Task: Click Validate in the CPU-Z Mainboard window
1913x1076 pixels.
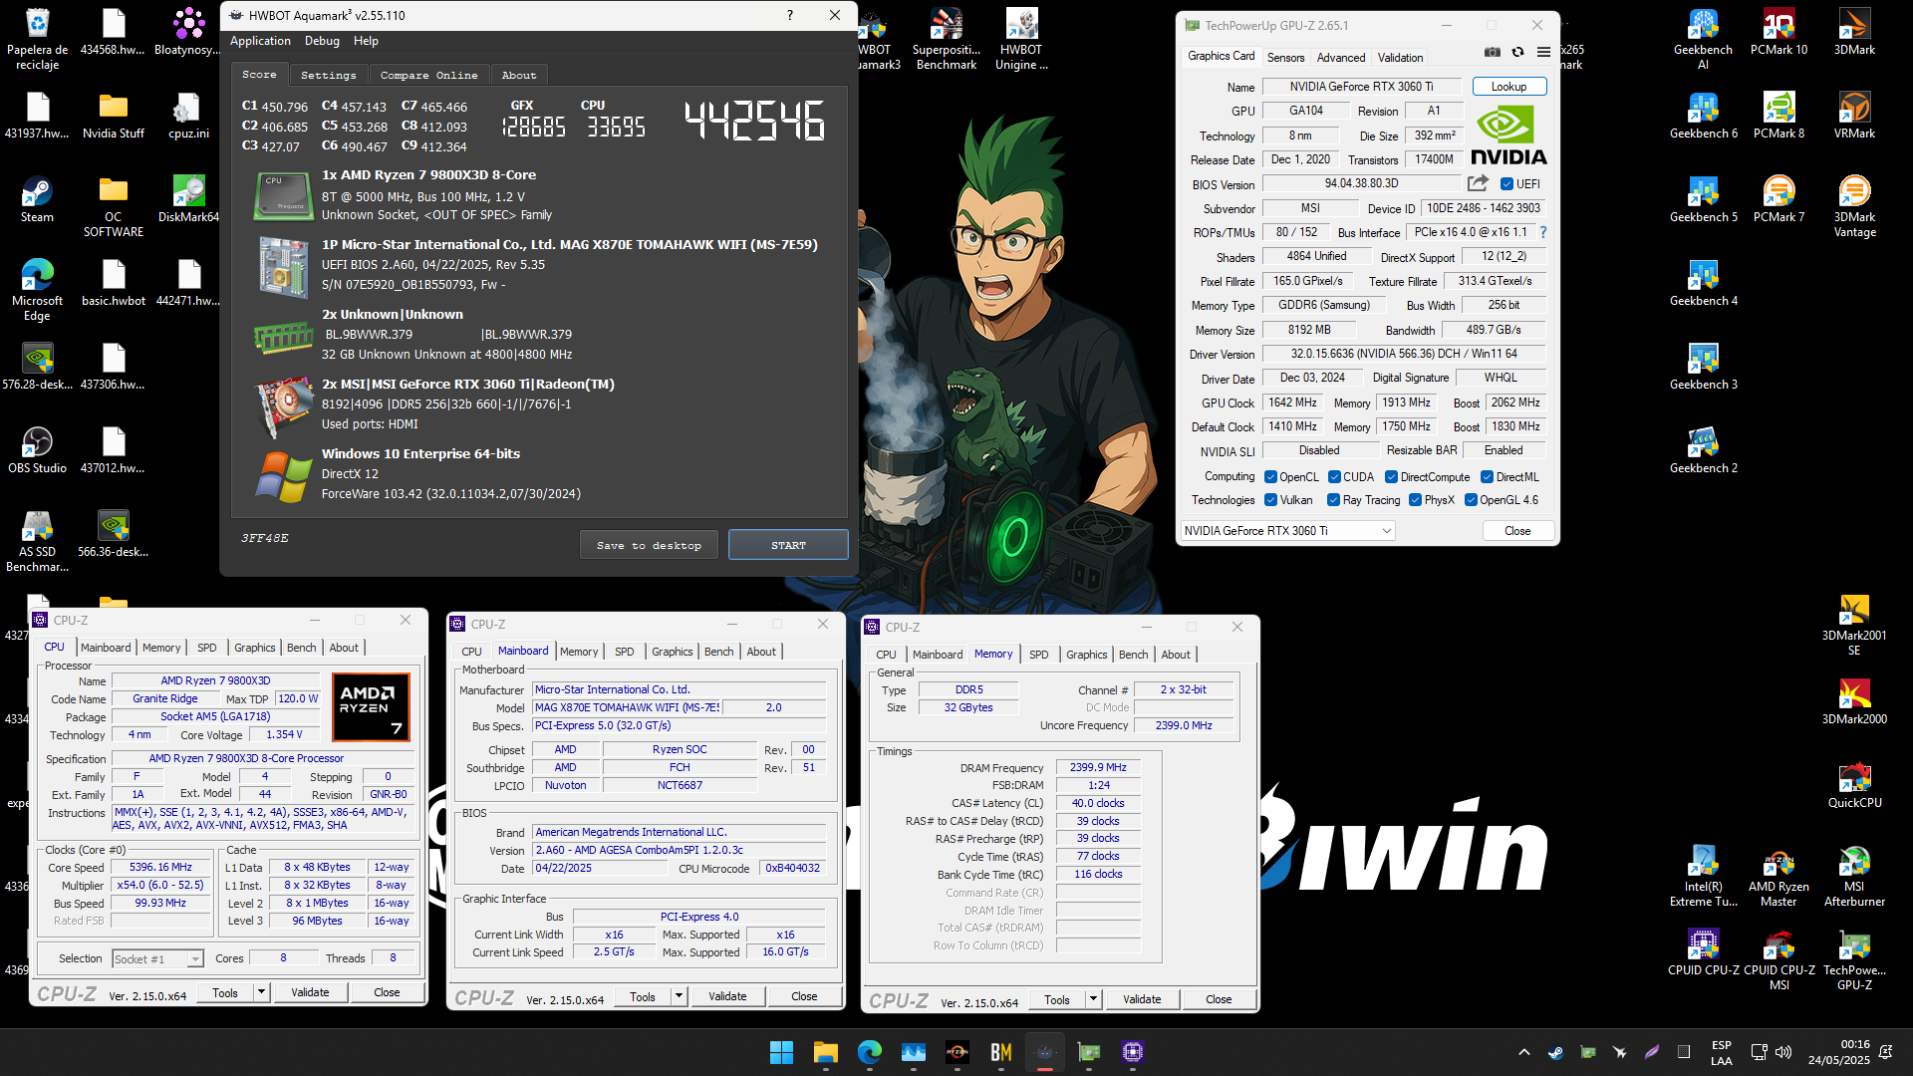Action: click(x=727, y=996)
